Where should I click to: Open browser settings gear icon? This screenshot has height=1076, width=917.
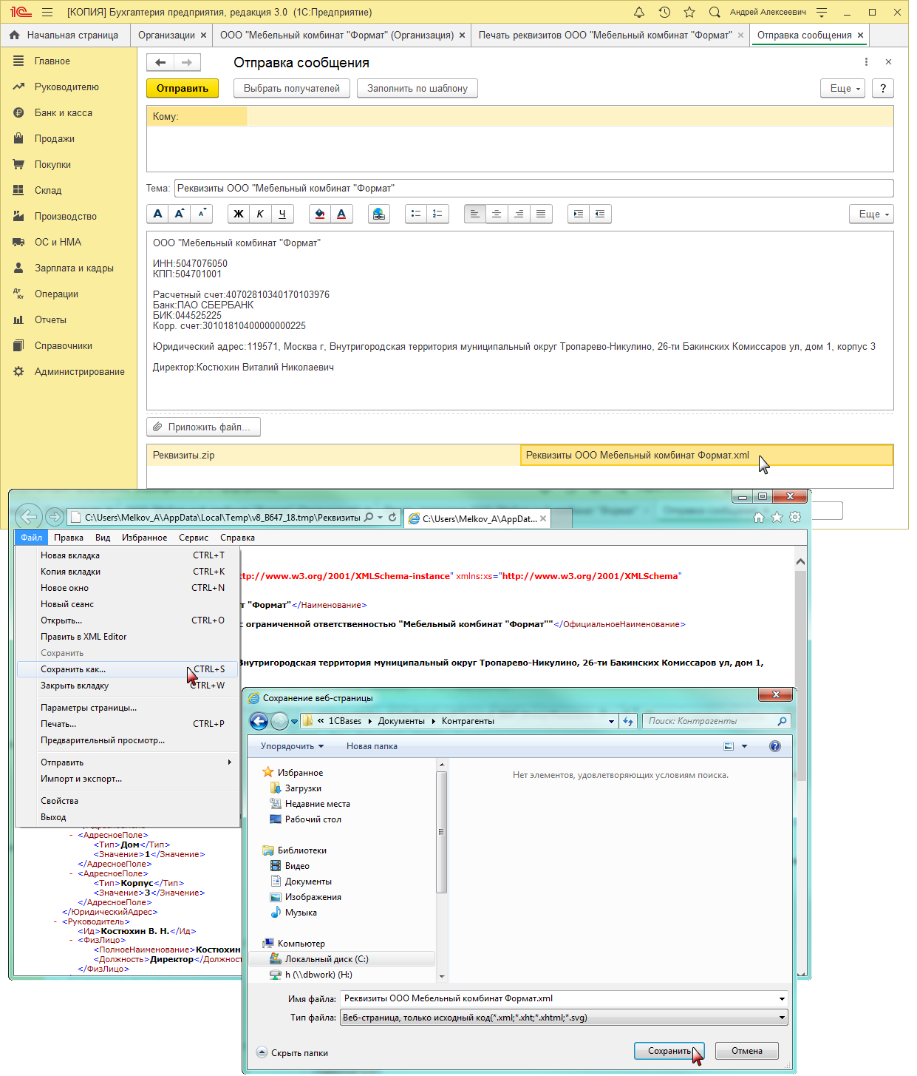pos(795,518)
